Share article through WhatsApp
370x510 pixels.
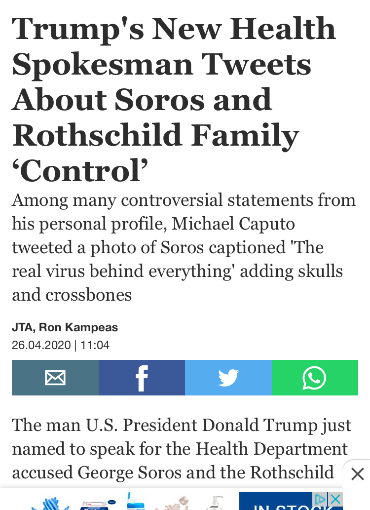315,378
